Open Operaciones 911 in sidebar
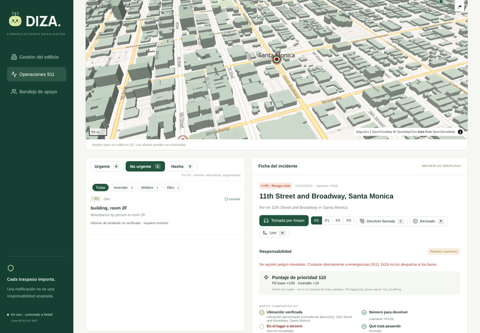This screenshot has height=333, width=480. coord(36,74)
